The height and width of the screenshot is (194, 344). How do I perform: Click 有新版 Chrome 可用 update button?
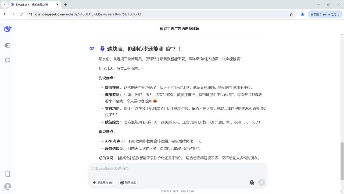coord(323,14)
